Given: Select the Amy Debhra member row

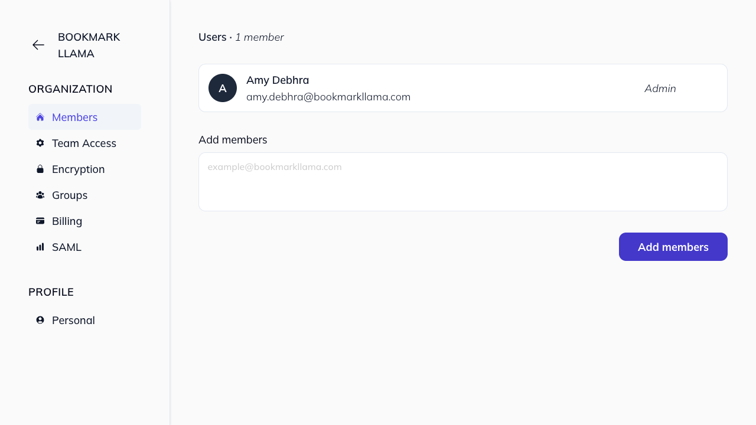Looking at the screenshot, I should click(x=463, y=87).
